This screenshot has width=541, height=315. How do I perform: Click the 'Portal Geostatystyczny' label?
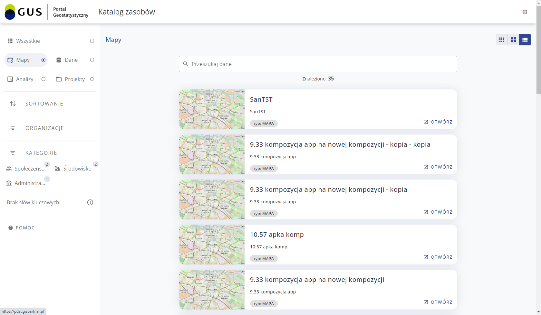click(x=71, y=12)
